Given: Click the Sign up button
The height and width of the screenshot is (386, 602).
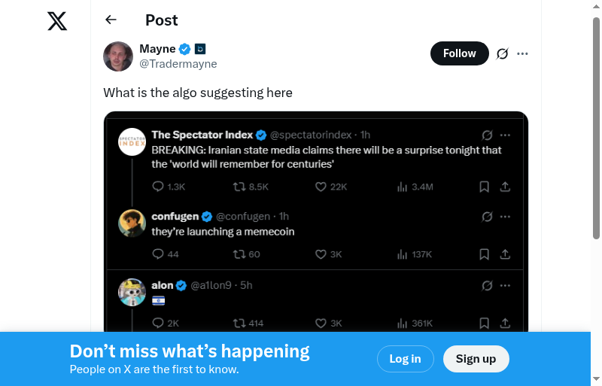Looking at the screenshot, I should tap(476, 359).
